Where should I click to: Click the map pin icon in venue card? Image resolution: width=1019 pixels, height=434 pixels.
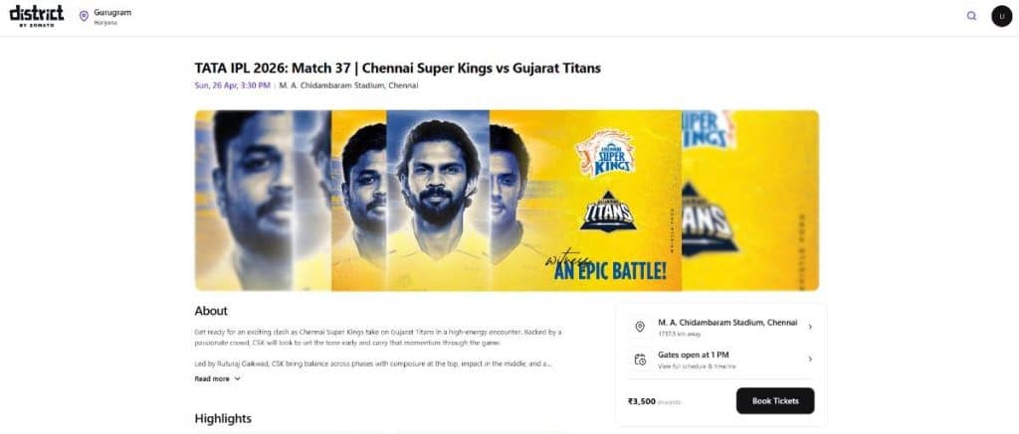[x=640, y=327]
